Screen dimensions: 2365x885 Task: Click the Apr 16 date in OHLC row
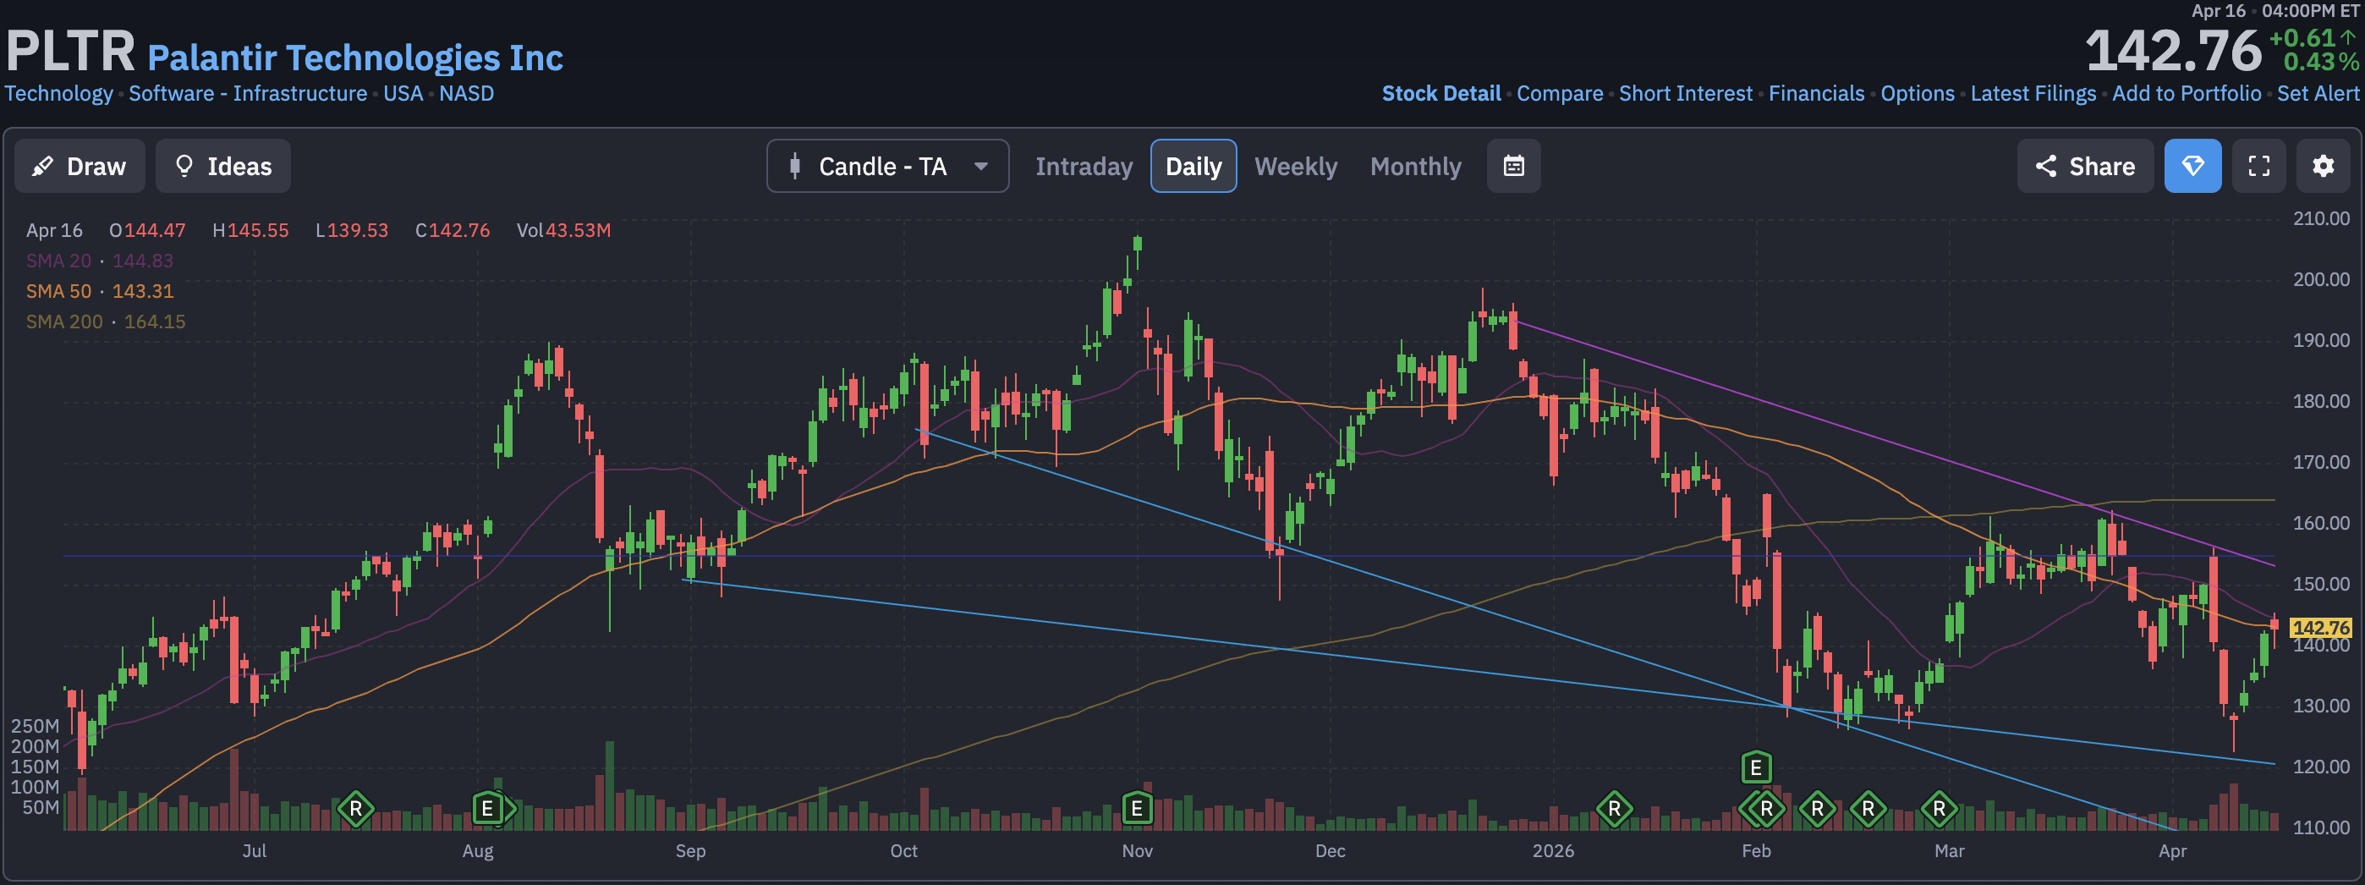click(x=54, y=230)
